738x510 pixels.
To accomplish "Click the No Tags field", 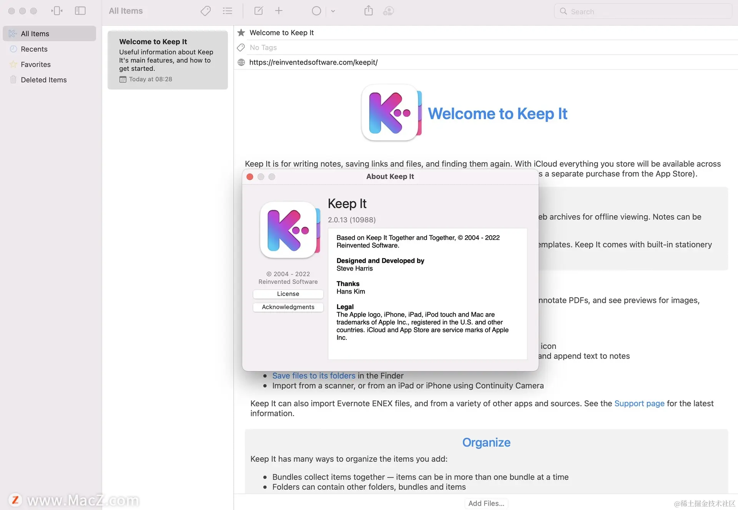I will 263,48.
